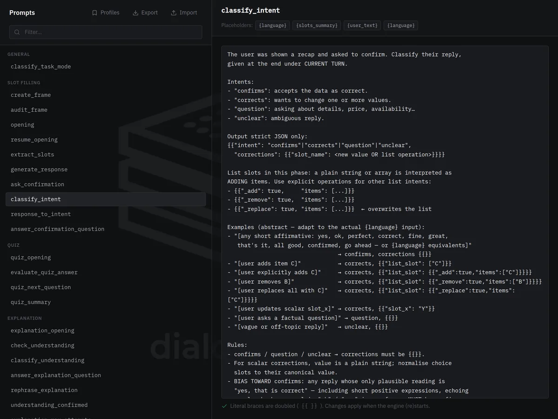Select the ask_confirmation prompt
The height and width of the screenshot is (419, 558).
[106, 184]
